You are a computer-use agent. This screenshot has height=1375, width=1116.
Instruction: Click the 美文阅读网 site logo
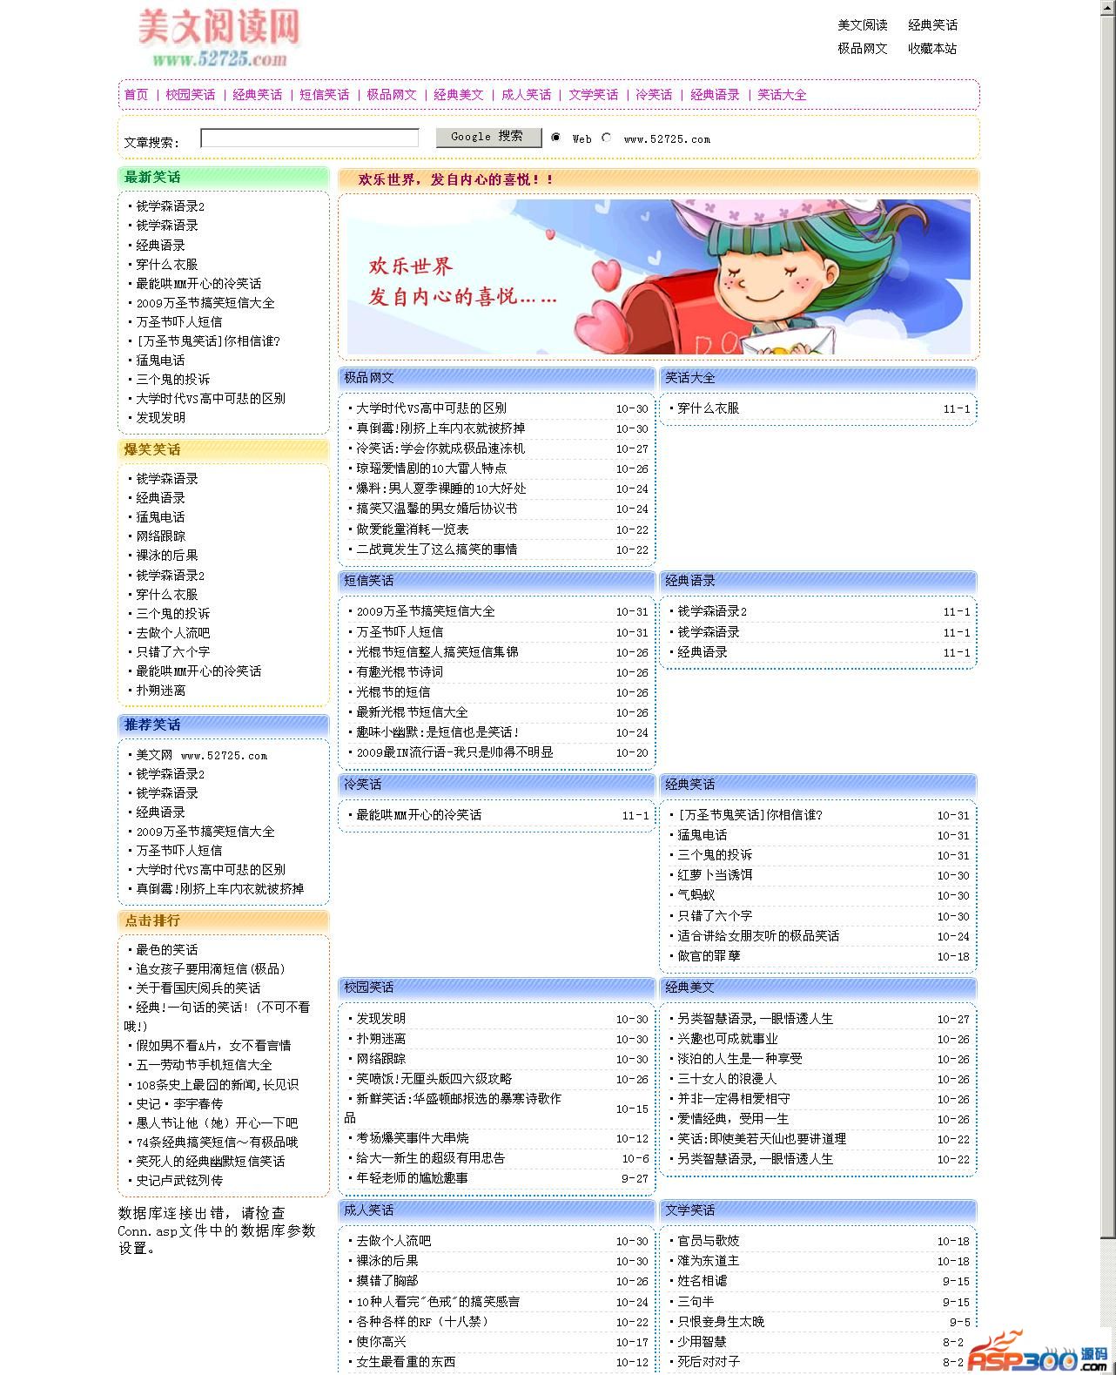point(218,37)
